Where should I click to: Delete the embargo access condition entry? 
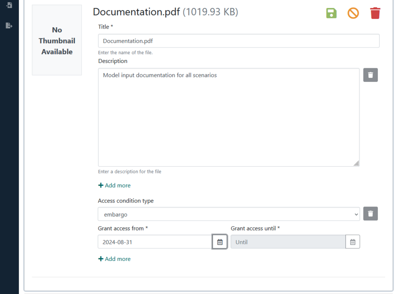point(370,214)
